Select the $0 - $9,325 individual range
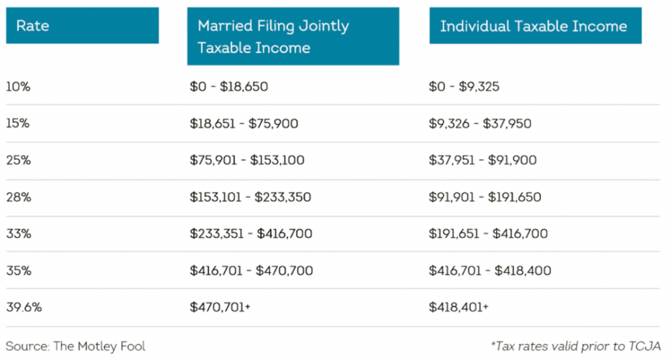The height and width of the screenshot is (361, 670). point(464,86)
